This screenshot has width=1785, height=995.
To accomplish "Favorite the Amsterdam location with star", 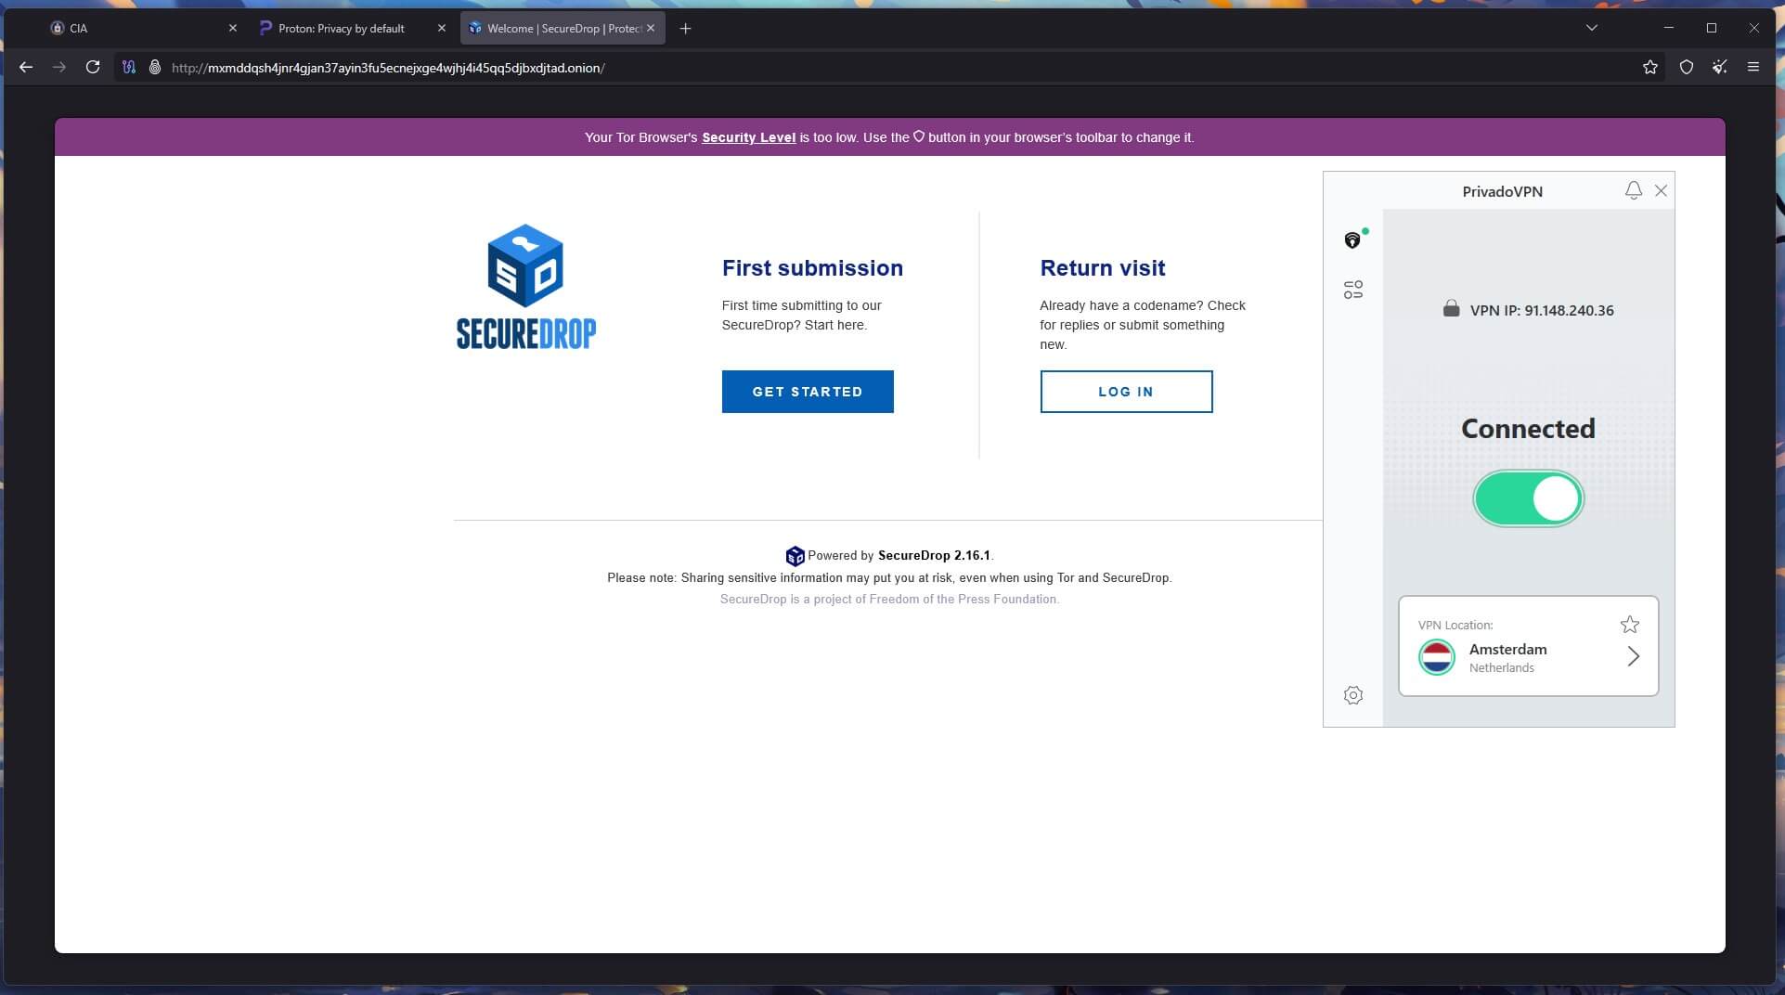I will pyautogui.click(x=1629, y=625).
